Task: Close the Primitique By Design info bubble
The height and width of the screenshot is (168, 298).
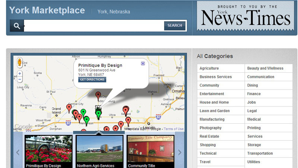Action: (x=143, y=63)
